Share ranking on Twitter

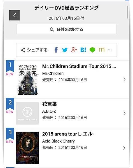(x=65, y=50)
